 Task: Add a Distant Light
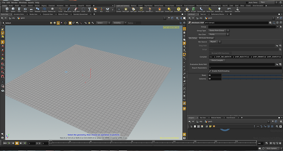click(x=169, y=9)
